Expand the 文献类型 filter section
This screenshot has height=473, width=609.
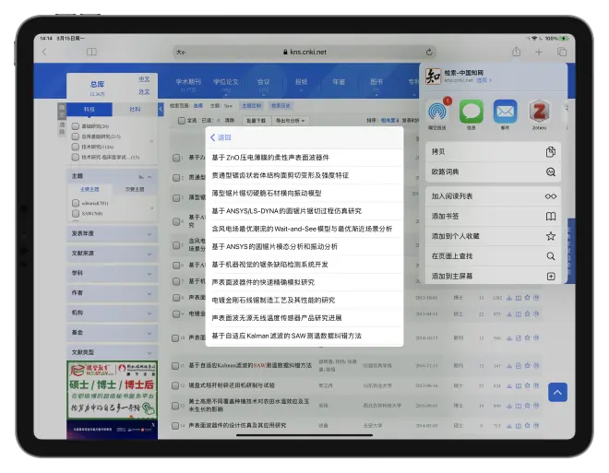coord(113,352)
